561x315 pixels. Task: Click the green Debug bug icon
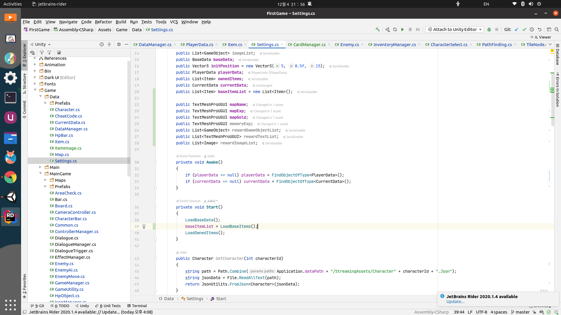489,29
